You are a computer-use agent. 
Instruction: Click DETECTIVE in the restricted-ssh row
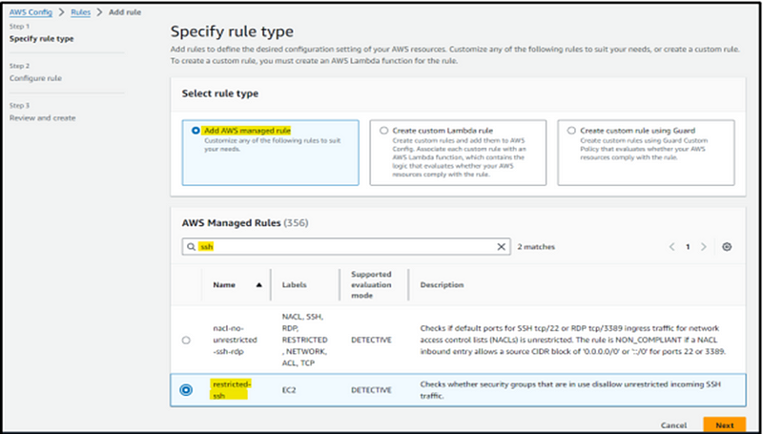371,390
